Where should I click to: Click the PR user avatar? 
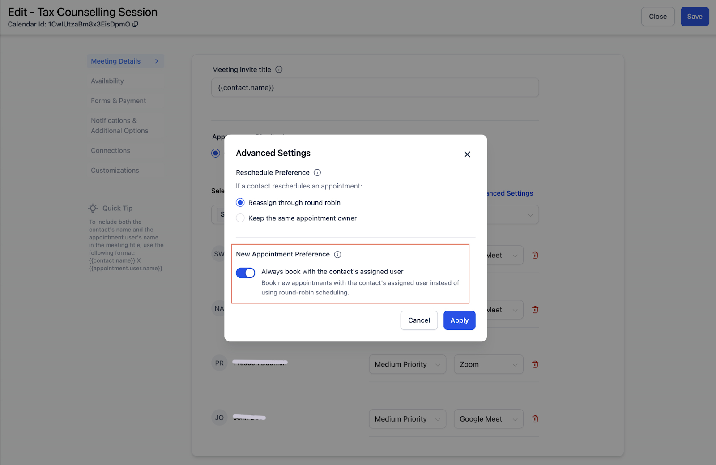219,363
